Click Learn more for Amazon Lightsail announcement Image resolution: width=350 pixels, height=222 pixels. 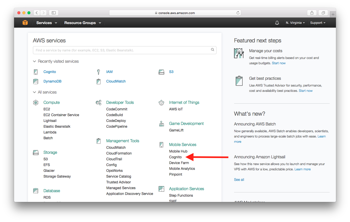(x=302, y=169)
